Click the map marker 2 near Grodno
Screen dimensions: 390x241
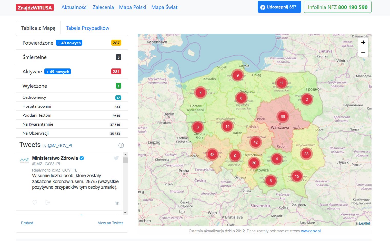307,99
